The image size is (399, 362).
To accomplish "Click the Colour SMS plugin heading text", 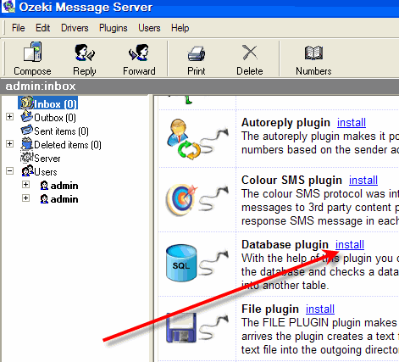I will point(291,180).
